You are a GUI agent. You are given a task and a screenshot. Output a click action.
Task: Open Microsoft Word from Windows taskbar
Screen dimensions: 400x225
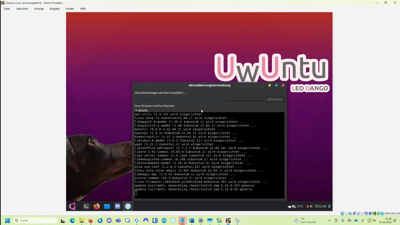click(x=192, y=221)
